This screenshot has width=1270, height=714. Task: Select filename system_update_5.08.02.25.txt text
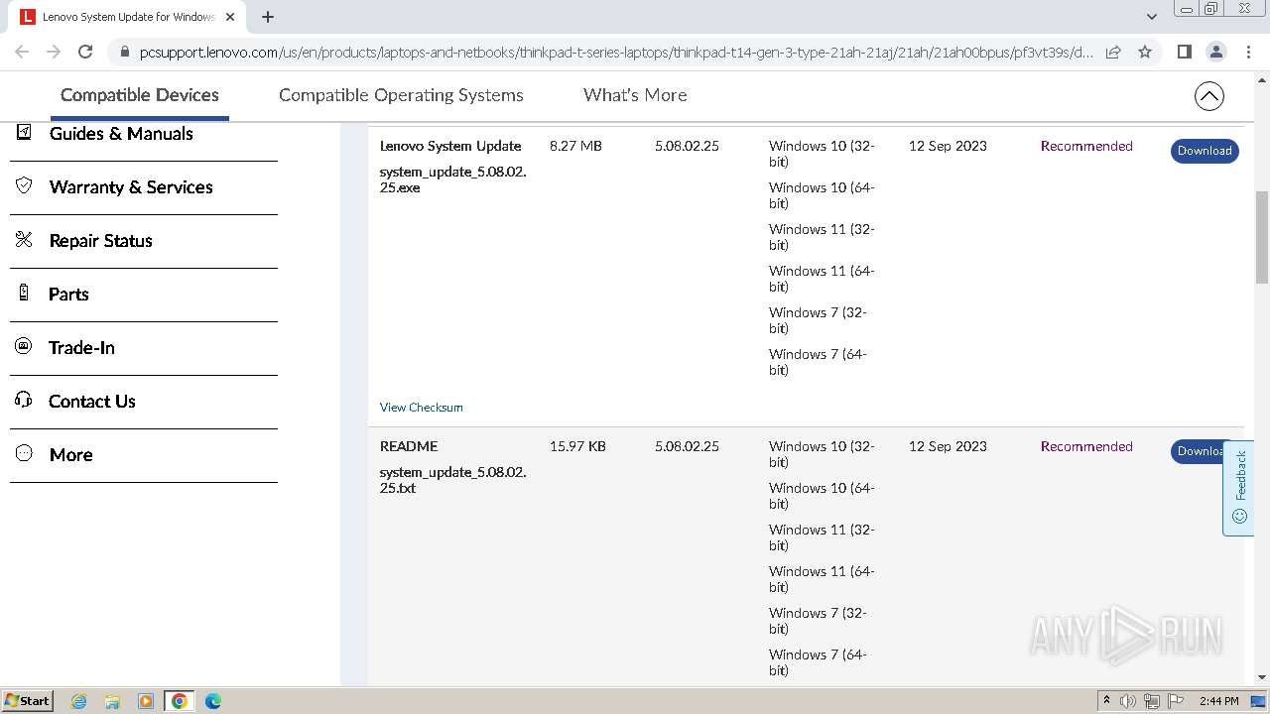point(452,480)
